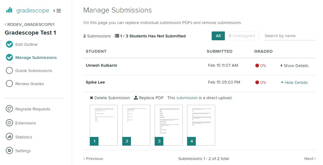Go to Edit Outline step

(26, 45)
